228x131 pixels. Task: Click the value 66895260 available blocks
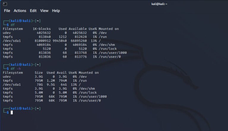pyautogui.click(x=79, y=41)
